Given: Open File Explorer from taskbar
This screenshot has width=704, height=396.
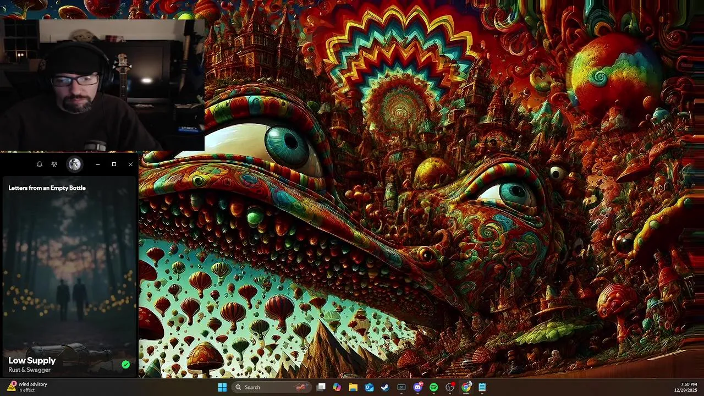Looking at the screenshot, I should point(353,387).
